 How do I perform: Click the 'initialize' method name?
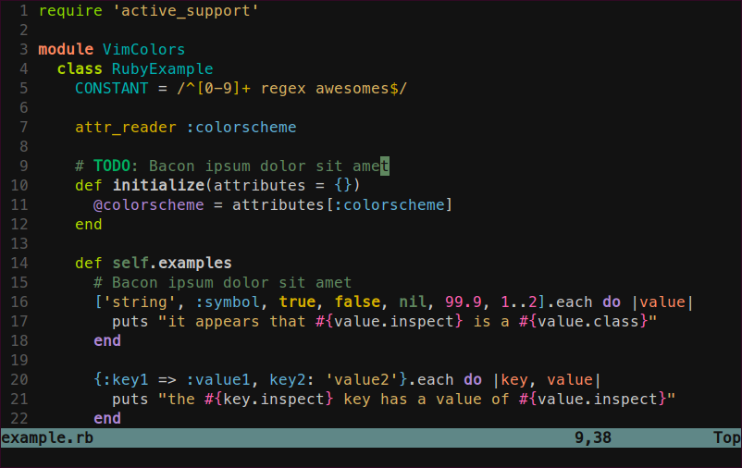158,185
